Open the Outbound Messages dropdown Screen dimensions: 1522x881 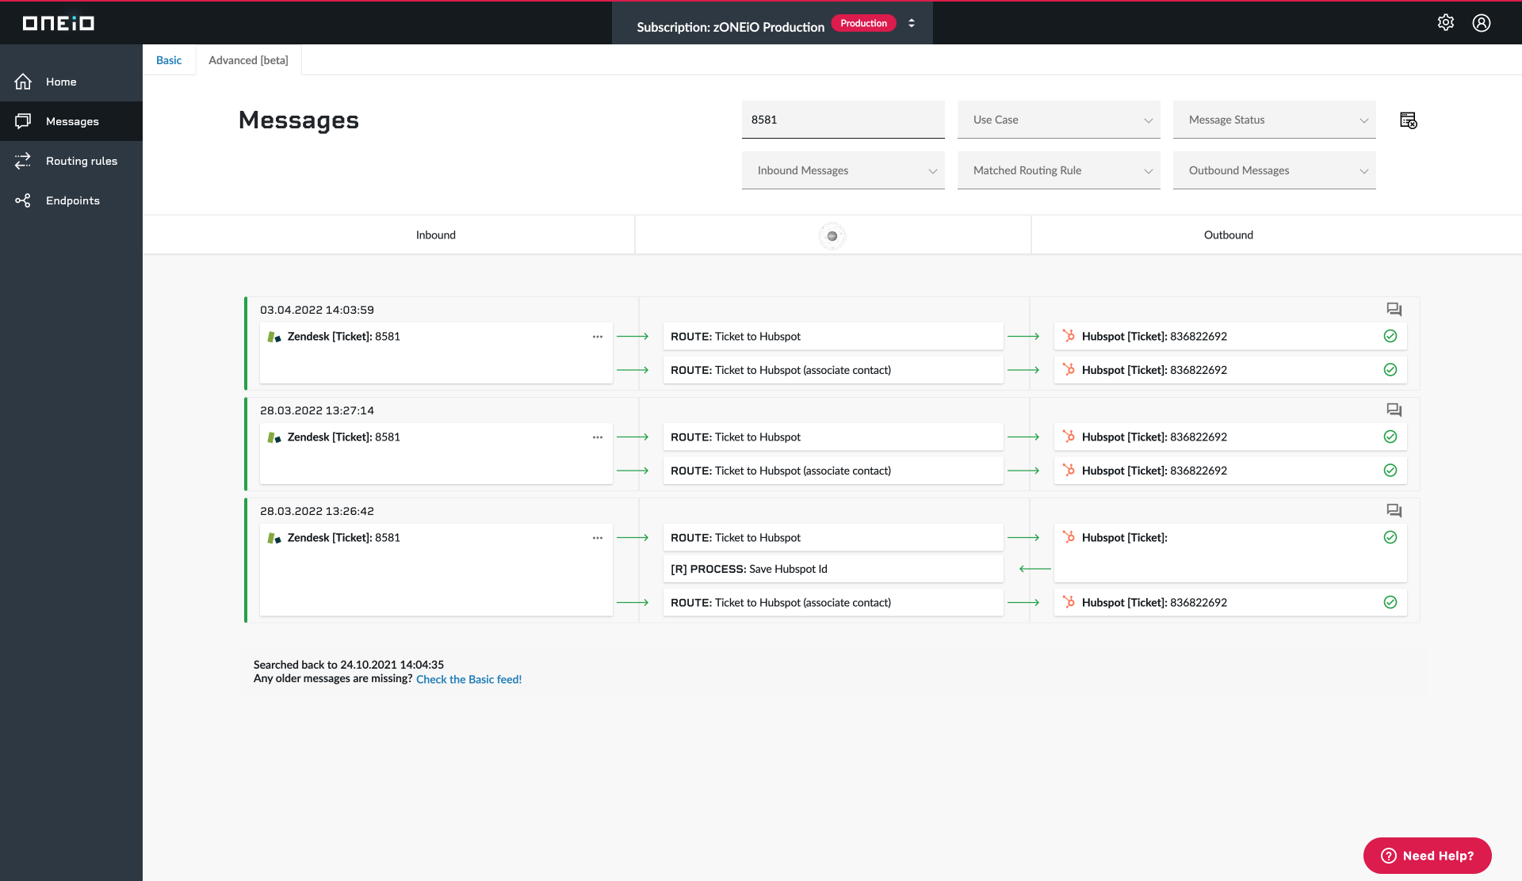tap(1275, 170)
